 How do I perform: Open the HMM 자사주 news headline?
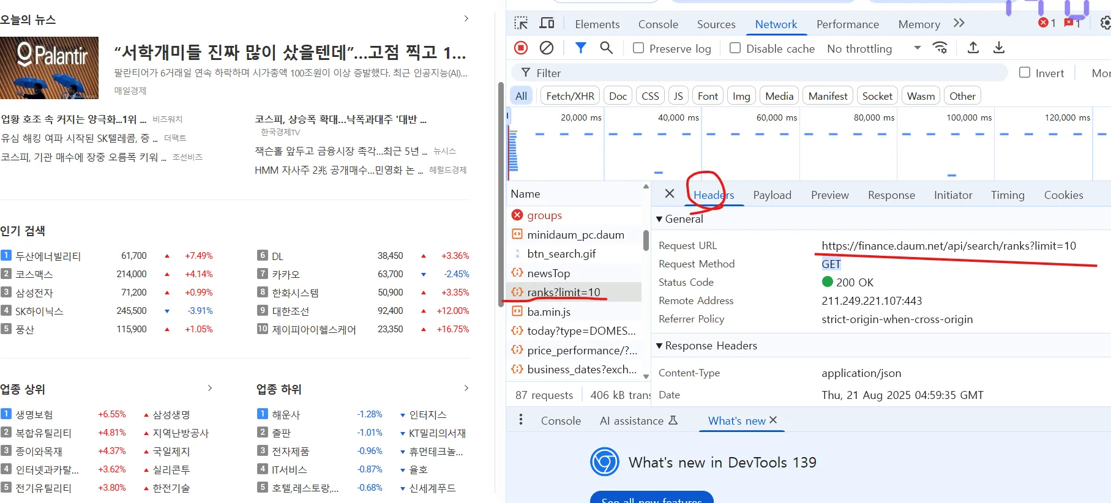click(339, 170)
